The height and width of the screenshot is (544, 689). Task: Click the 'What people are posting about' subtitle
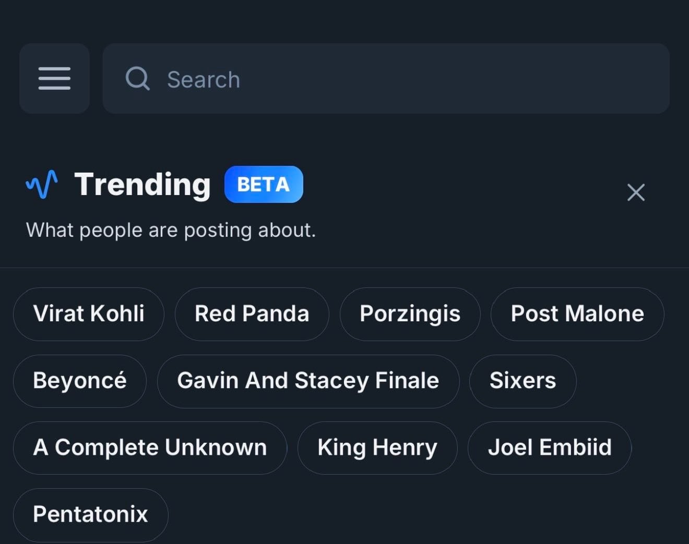click(171, 229)
